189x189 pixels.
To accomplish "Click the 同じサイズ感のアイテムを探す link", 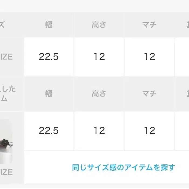I will pyautogui.click(x=123, y=167).
